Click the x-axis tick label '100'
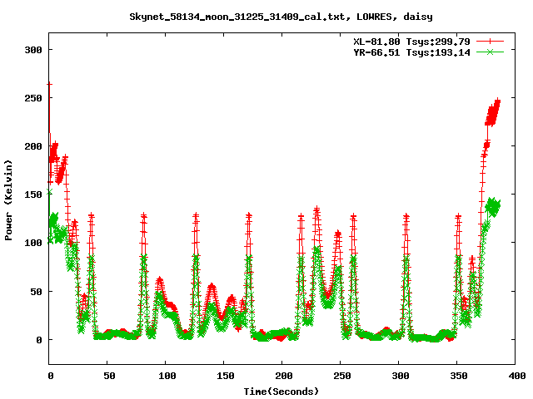This screenshot has height=399, width=533. pos(167,376)
